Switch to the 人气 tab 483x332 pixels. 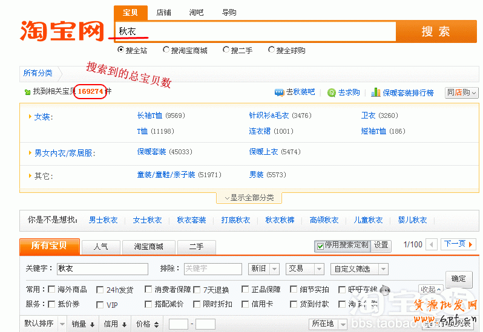coord(101,247)
